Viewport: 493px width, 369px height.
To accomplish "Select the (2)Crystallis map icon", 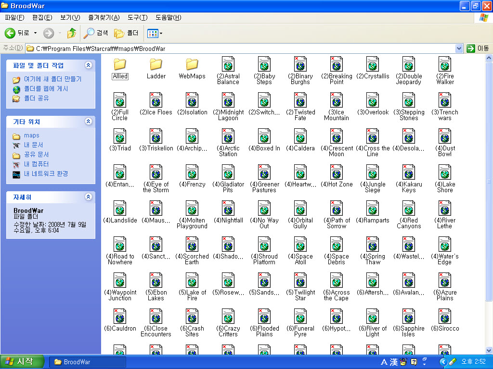I will (373, 64).
